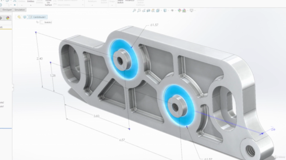Toggle the Instant2D button
Image resolution: width=286 pixels, height=160 pixels.
pos(130,1)
